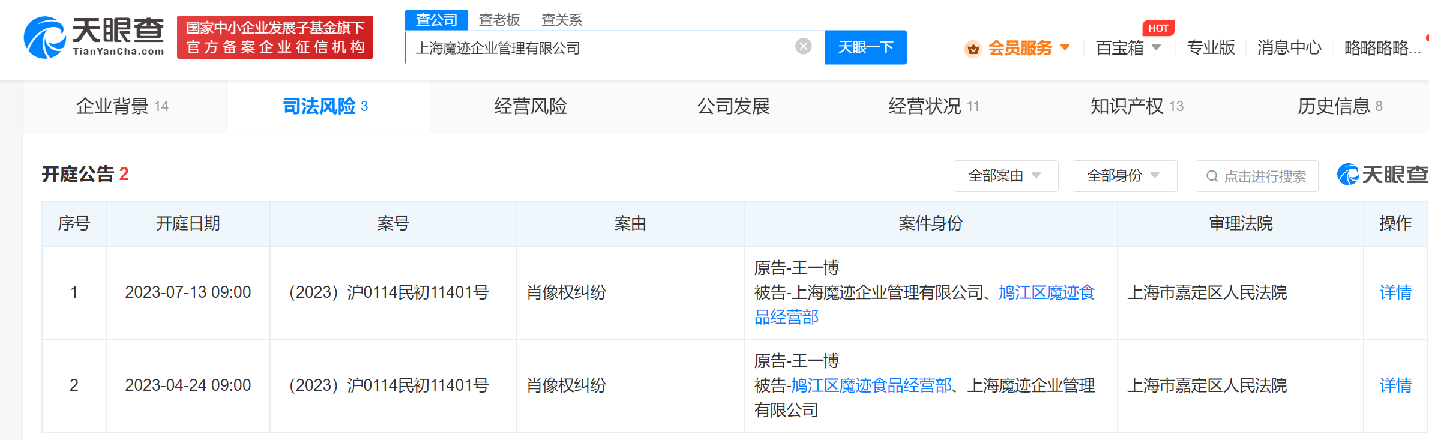Image resolution: width=1429 pixels, height=440 pixels.
Task: Open the 知识产权 tab
Action: pyautogui.click(x=1137, y=106)
